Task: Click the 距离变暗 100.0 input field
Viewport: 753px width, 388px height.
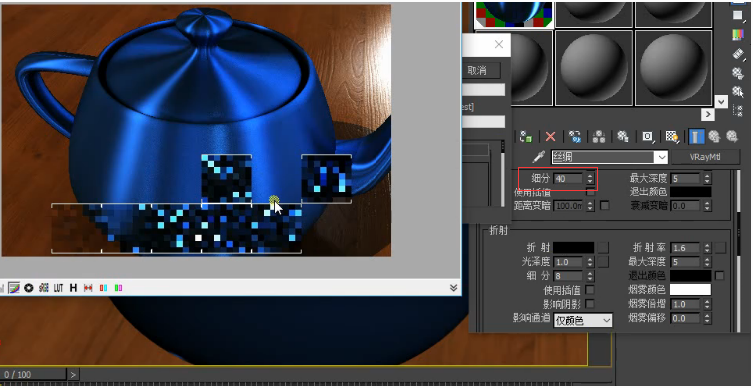Action: [569, 206]
